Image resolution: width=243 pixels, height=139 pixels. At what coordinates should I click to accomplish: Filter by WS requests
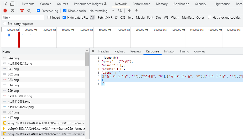click(x=166, y=18)
